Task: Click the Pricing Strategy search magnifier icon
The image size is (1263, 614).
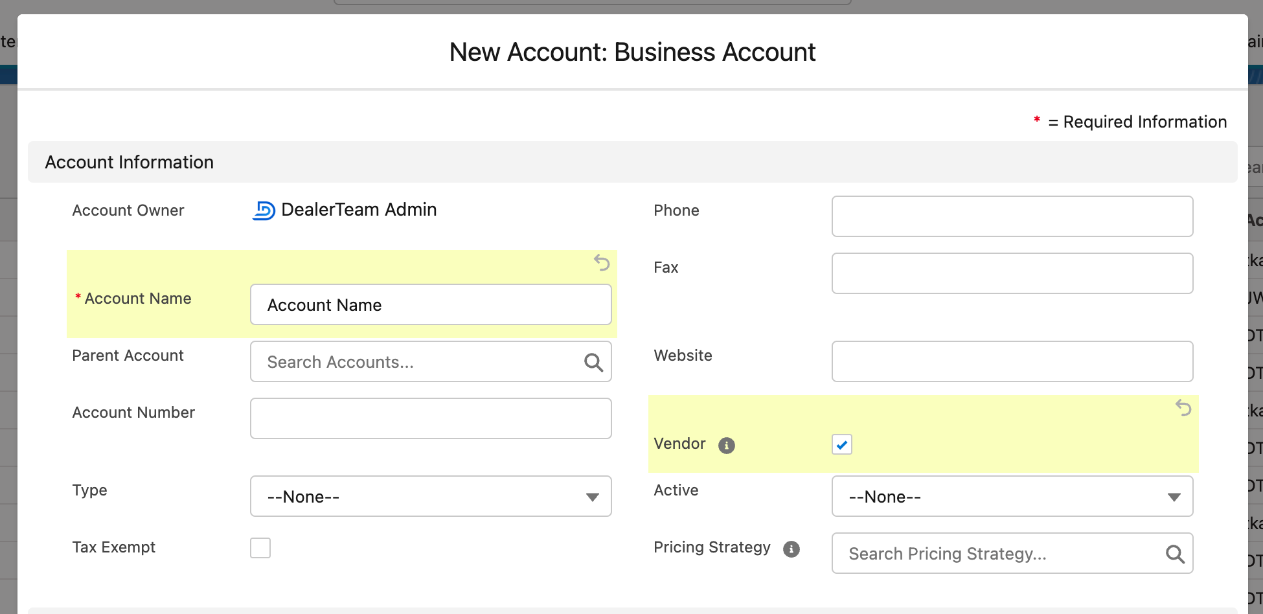Action: pos(1174,554)
